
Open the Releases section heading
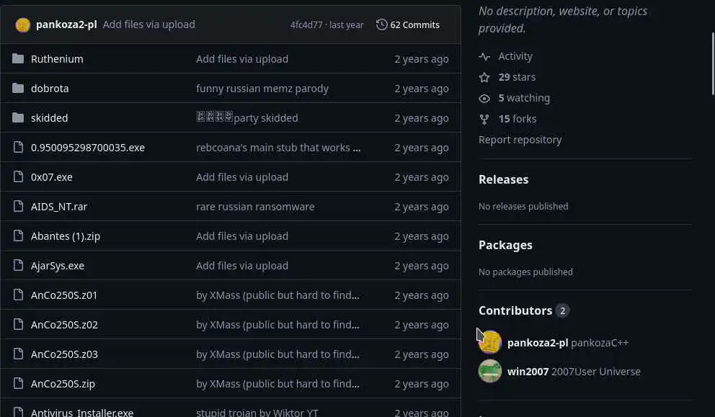click(x=503, y=179)
